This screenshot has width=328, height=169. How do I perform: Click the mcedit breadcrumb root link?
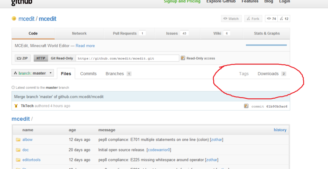[x=21, y=119]
